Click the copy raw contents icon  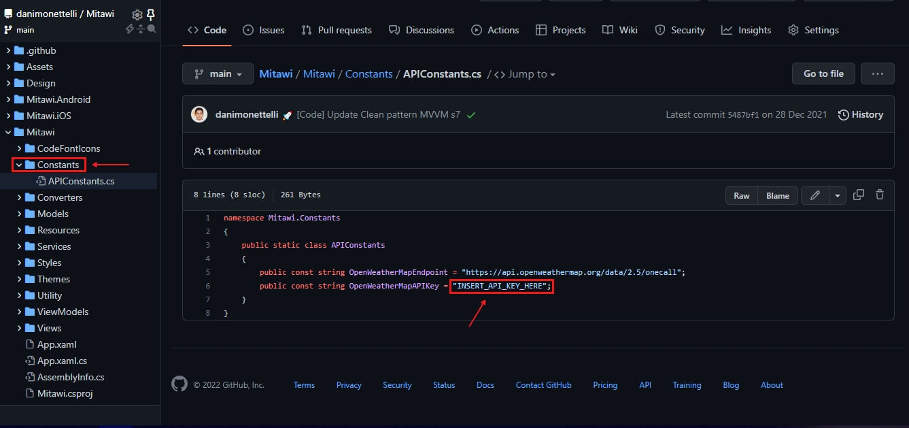click(x=859, y=195)
